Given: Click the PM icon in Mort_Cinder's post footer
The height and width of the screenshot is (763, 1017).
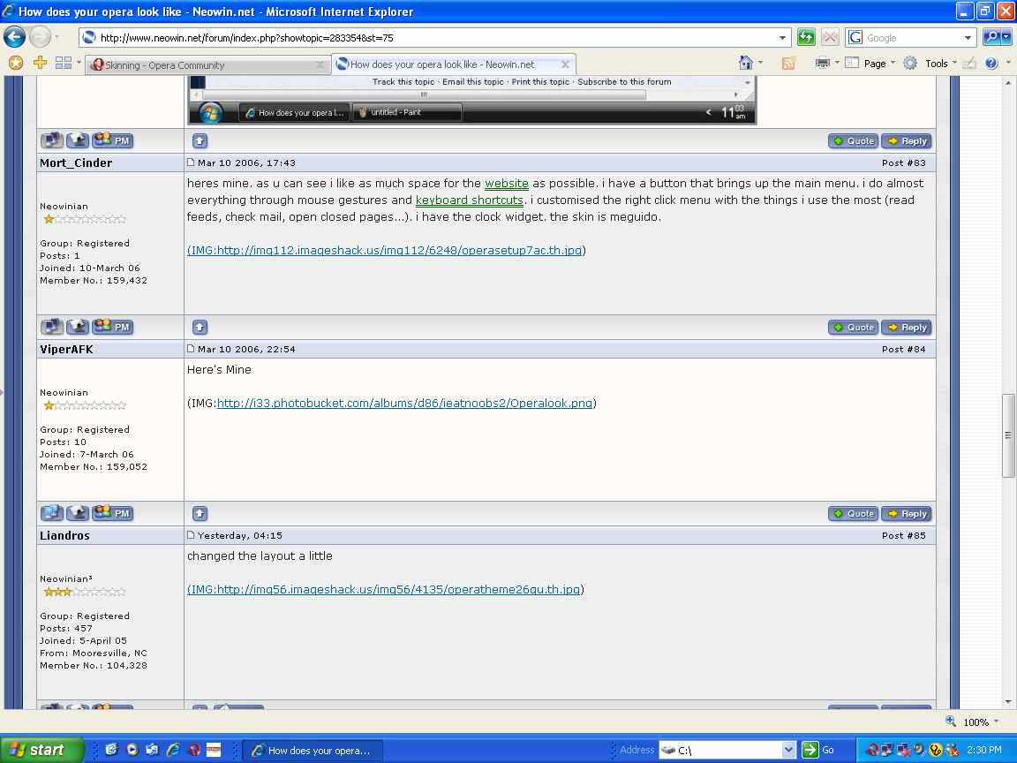Looking at the screenshot, I should pyautogui.click(x=113, y=327).
